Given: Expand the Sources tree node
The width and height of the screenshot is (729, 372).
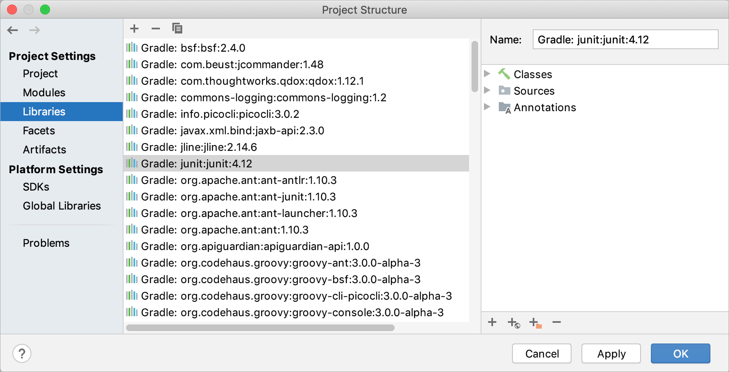Looking at the screenshot, I should coord(488,91).
